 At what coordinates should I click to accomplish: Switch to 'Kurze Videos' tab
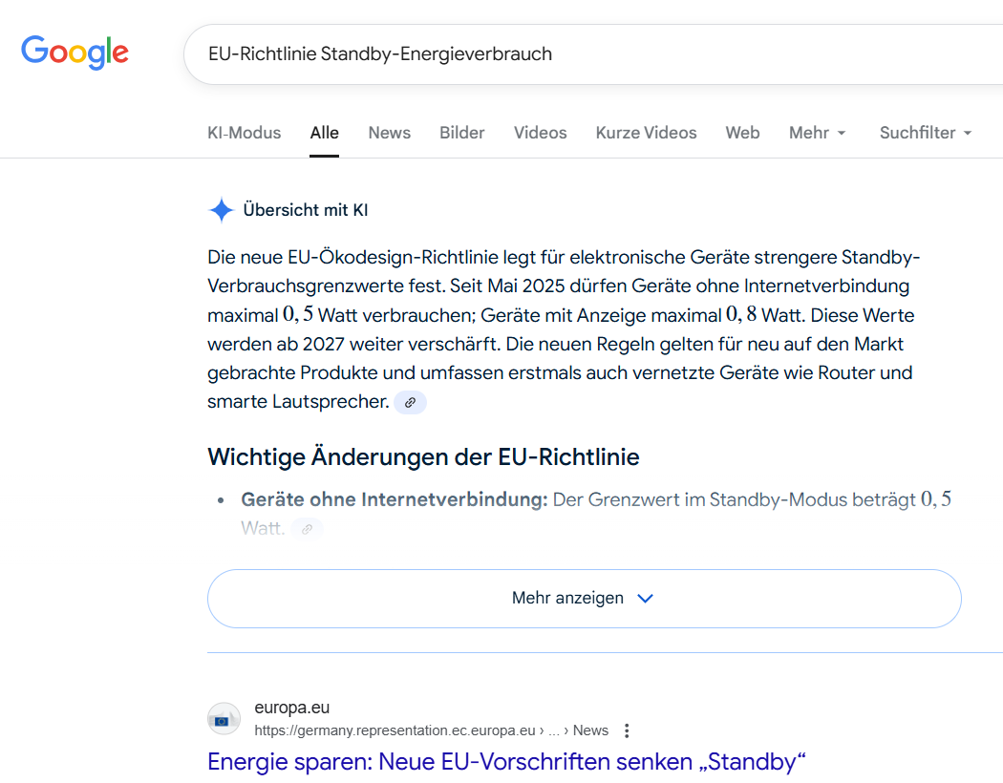[x=646, y=133]
